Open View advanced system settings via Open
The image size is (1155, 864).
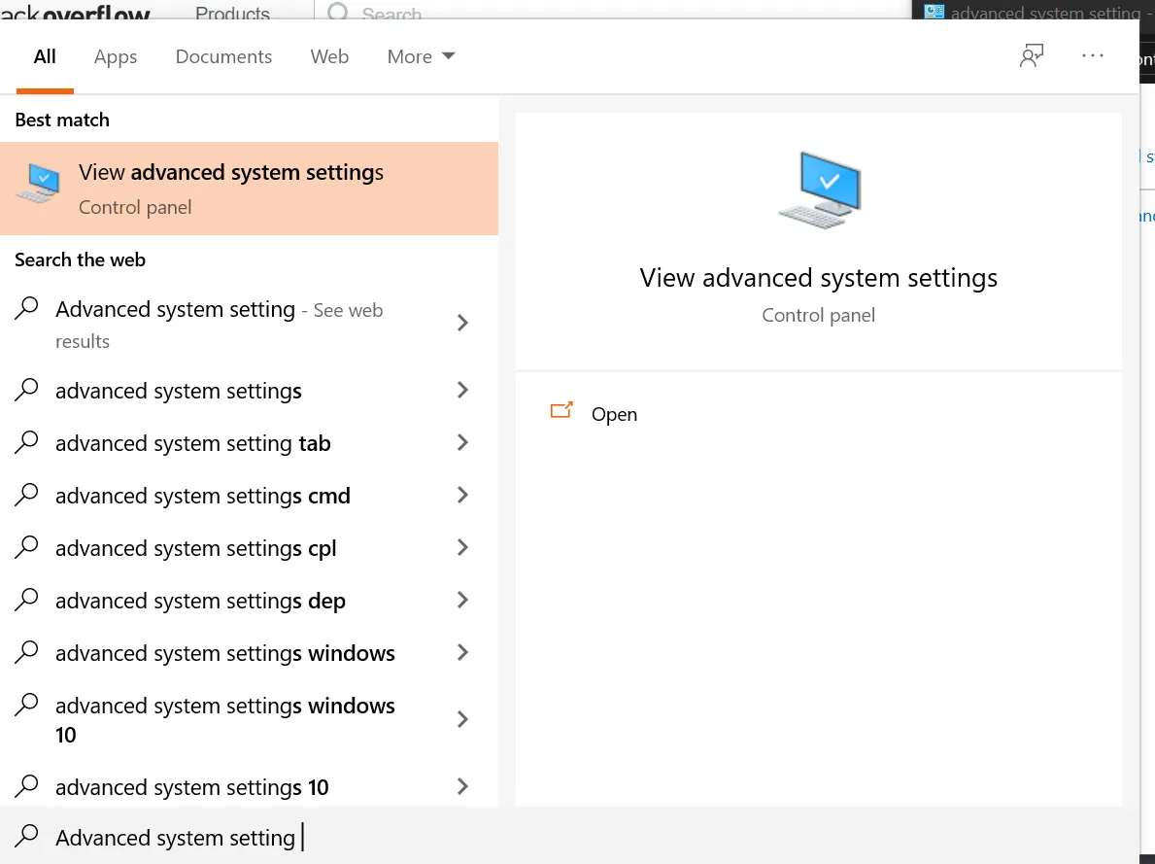(614, 414)
